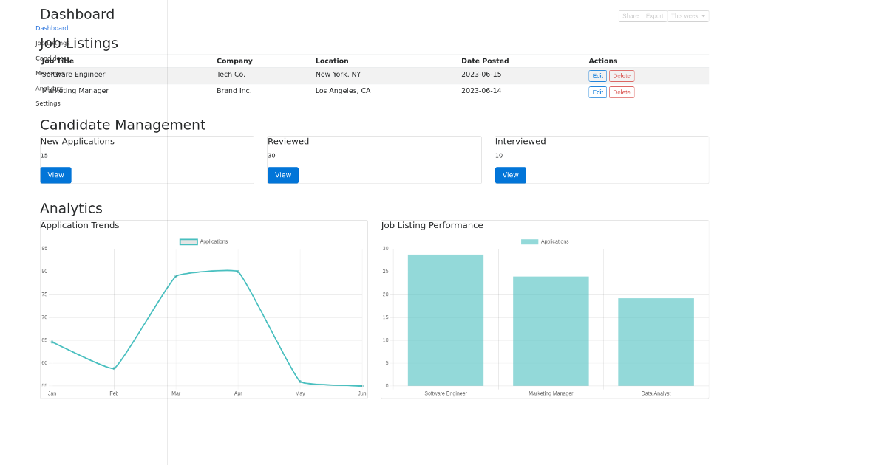The height and width of the screenshot is (465, 887).
Task: View the Interviewed candidates
Action: tap(510, 175)
